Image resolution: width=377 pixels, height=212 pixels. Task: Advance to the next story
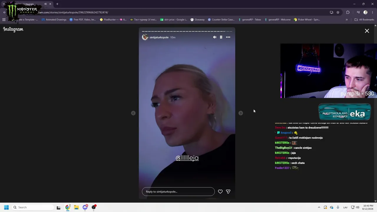pyautogui.click(x=241, y=113)
